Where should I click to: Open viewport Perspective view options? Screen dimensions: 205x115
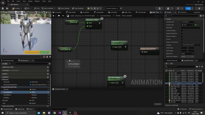[10, 13]
